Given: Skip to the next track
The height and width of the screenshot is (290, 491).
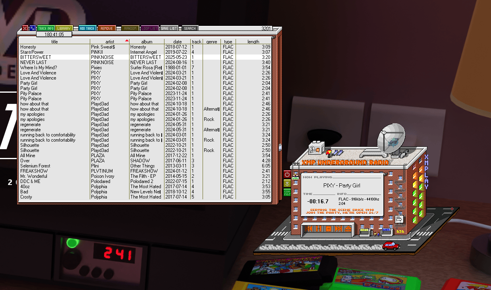Looking at the screenshot, I should pyautogui.click(x=338, y=229).
